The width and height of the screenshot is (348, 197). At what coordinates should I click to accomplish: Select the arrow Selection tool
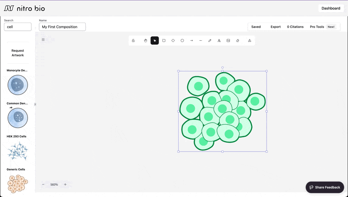[154, 40]
